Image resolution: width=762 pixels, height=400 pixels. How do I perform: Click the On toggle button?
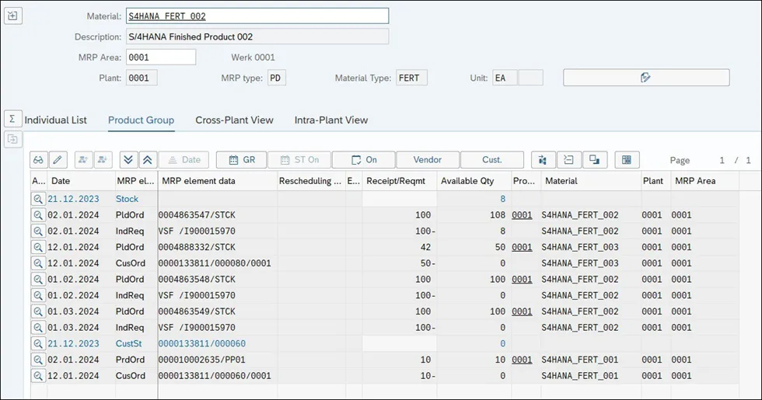pyautogui.click(x=364, y=160)
